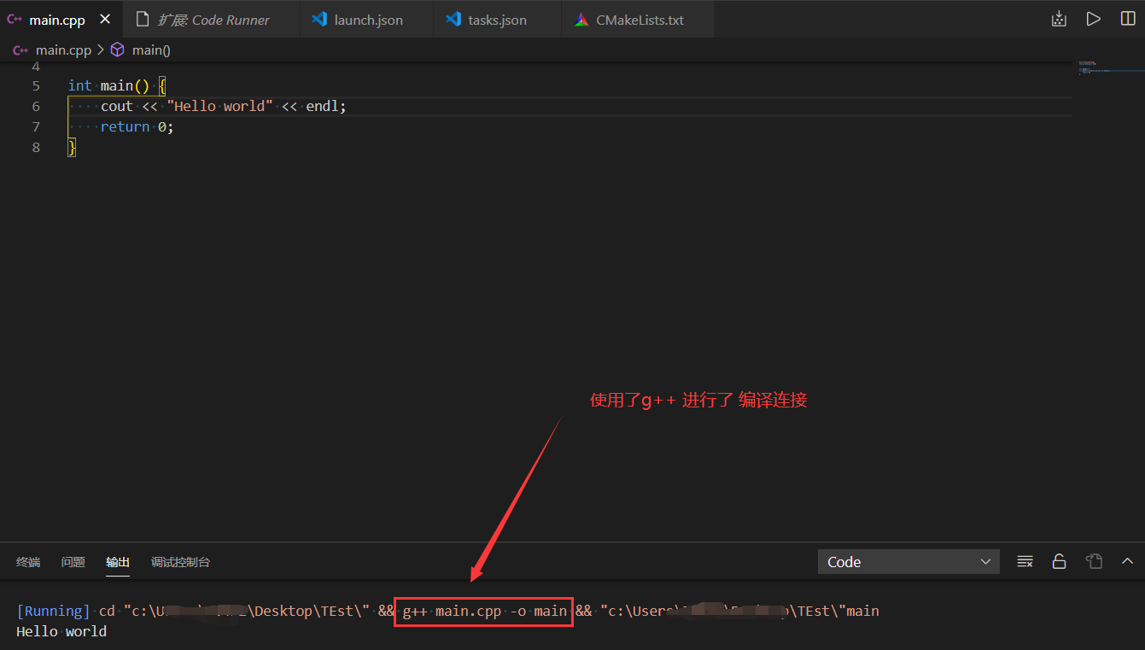The height and width of the screenshot is (650, 1145).
Task: Switch to the tasks.json tab
Action: pyautogui.click(x=497, y=20)
